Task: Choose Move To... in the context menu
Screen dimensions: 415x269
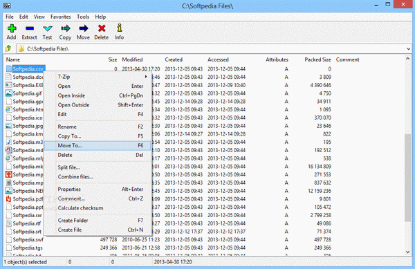Action: pos(98,145)
